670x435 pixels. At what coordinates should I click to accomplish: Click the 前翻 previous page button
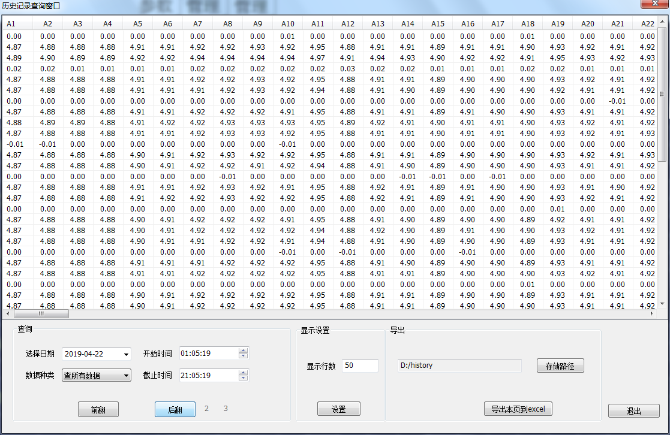click(x=98, y=410)
